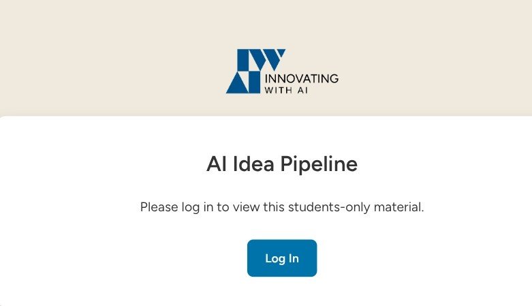Click the 'AI' letters in the page title
Viewport: 532px width, 306px height.
pyautogui.click(x=217, y=164)
